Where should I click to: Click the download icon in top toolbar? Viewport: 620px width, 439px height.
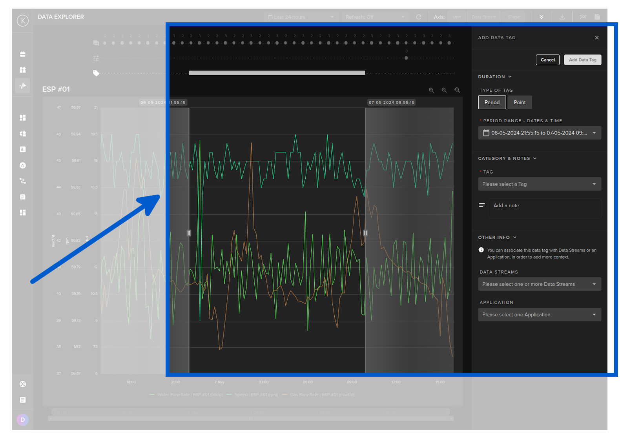562,17
